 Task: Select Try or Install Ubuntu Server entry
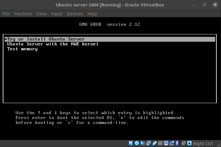[46, 39]
